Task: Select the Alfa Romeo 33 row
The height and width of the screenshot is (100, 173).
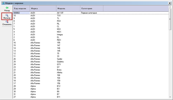Action: tap(91, 56)
